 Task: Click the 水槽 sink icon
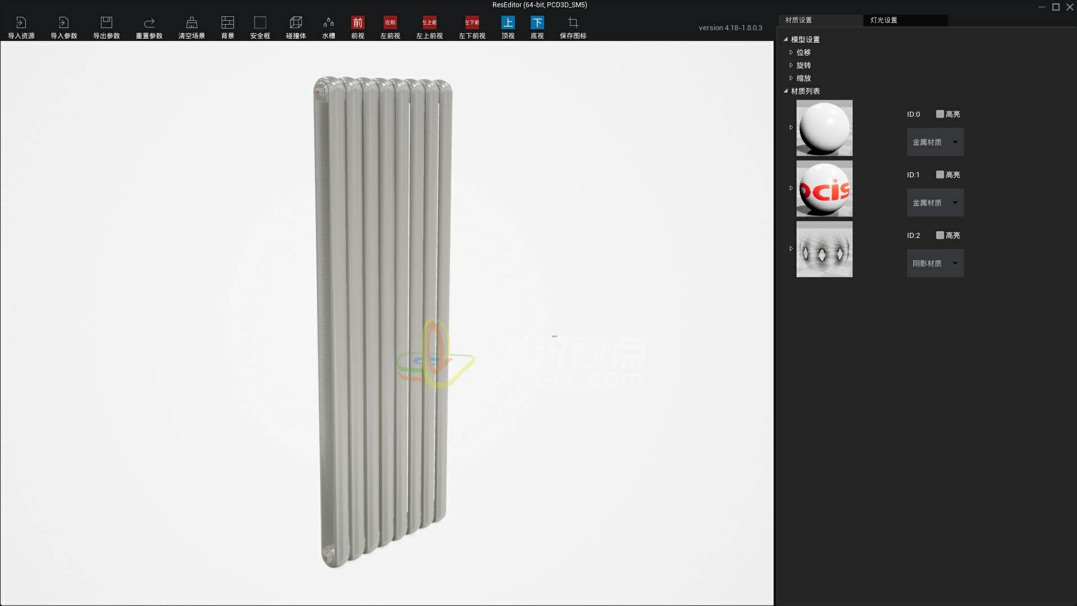328,27
